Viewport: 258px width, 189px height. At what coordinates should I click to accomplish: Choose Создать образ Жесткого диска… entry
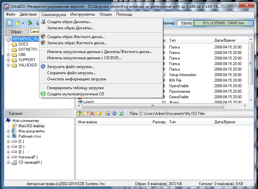coord(101,37)
